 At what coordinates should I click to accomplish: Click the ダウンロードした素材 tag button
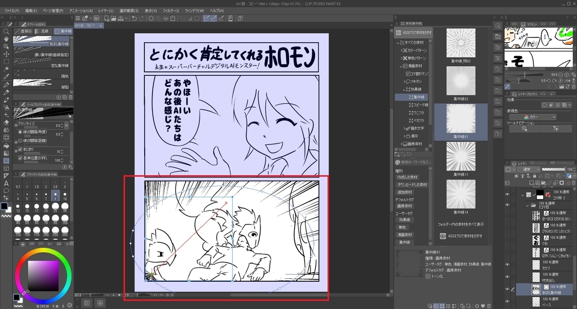point(411,184)
